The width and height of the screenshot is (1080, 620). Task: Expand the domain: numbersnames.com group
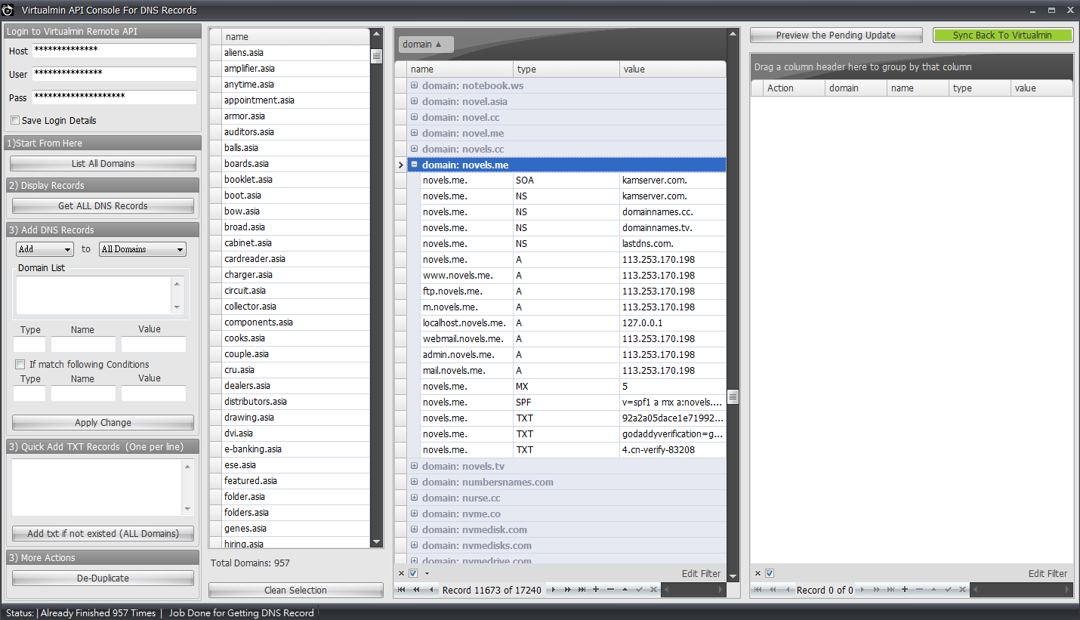[414, 481]
